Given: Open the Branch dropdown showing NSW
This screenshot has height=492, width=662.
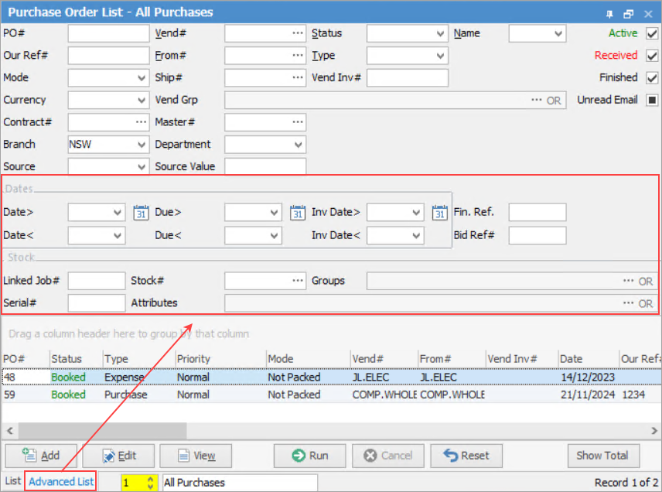Looking at the screenshot, I should (x=142, y=145).
